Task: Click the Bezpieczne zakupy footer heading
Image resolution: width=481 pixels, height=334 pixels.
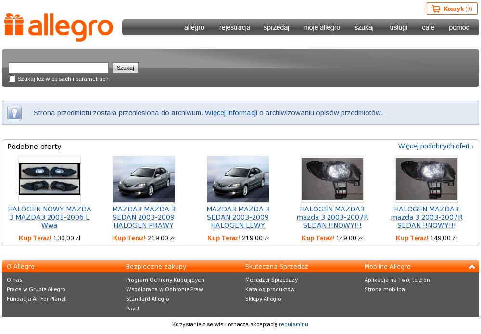Action: point(156,267)
